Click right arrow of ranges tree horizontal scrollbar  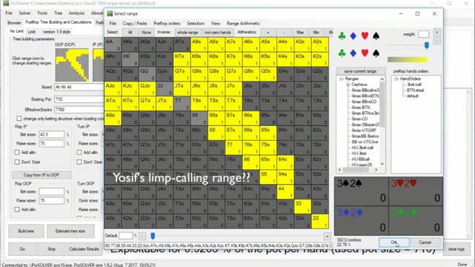376,170
